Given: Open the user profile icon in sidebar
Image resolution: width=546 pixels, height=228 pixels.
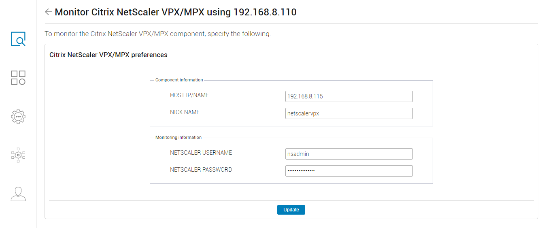Looking at the screenshot, I should (x=18, y=194).
